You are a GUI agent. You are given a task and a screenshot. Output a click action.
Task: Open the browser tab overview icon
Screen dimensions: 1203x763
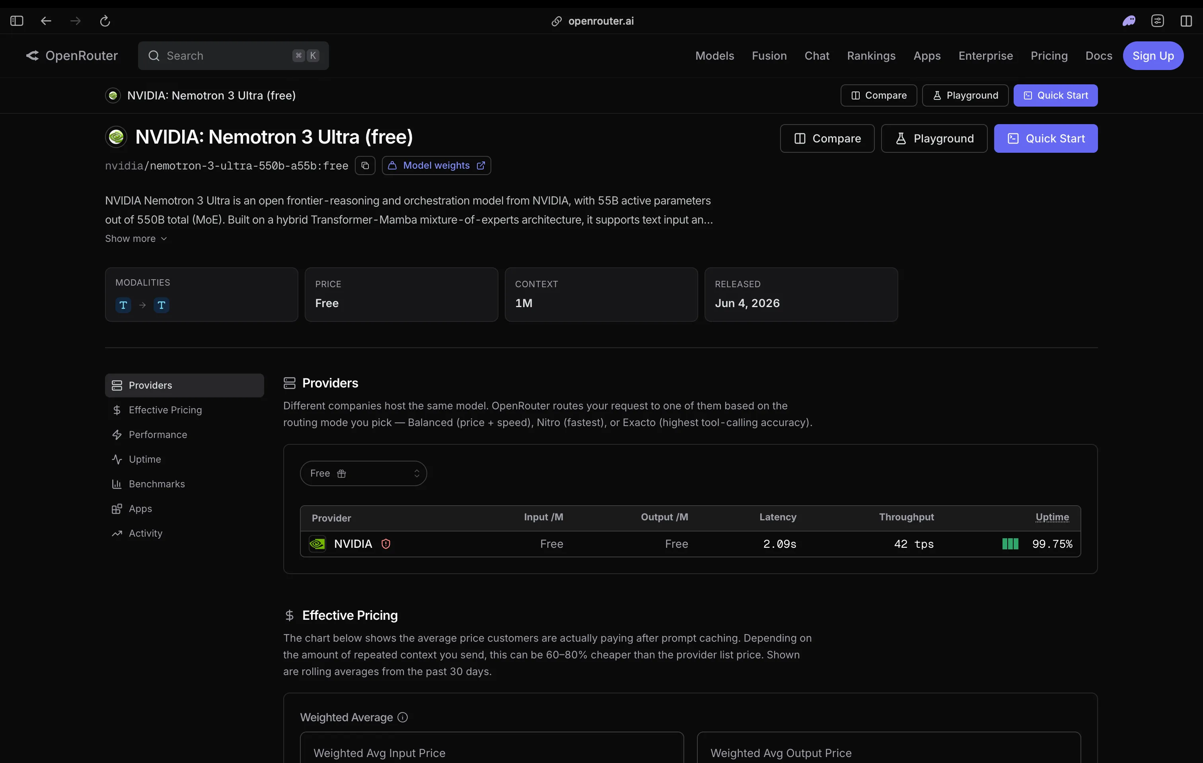(x=1158, y=21)
